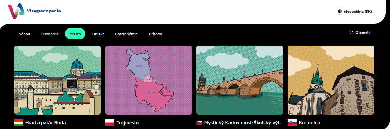Click the Slovak flag icon
Screen dimensions: 390x129
(292, 123)
